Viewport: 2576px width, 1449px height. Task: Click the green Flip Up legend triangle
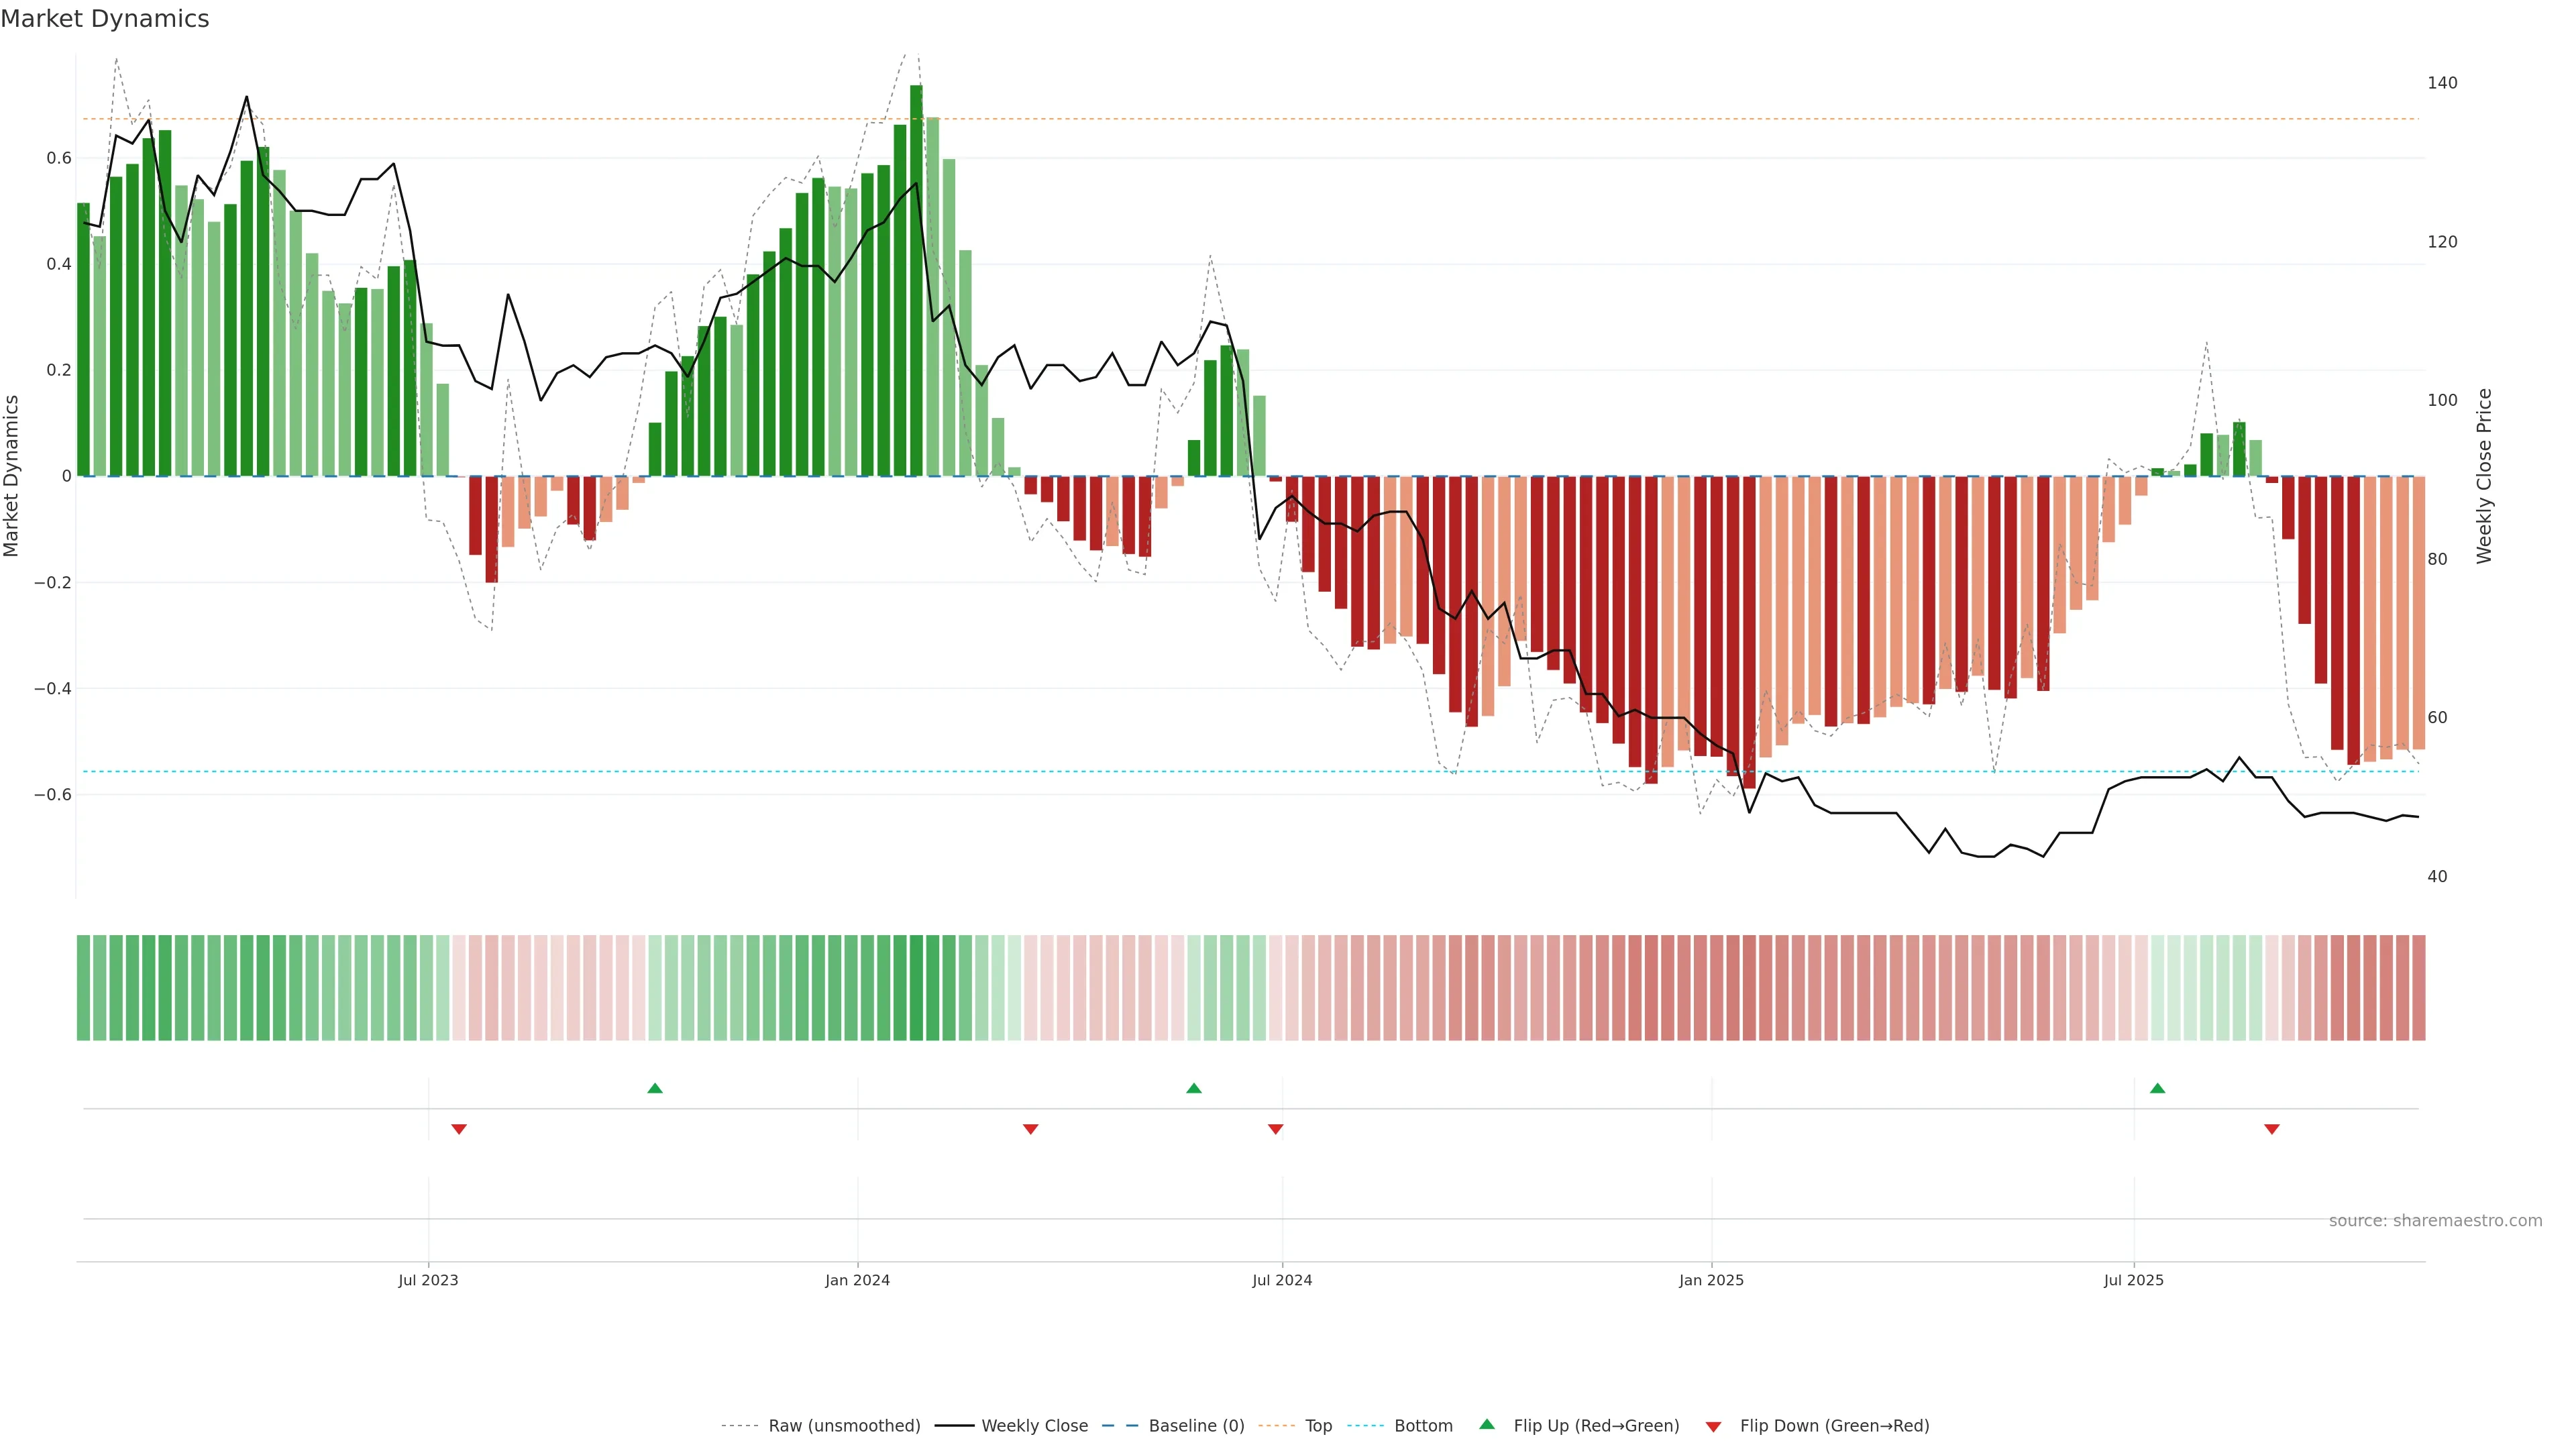point(1487,1424)
